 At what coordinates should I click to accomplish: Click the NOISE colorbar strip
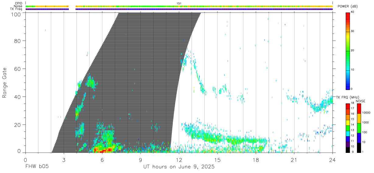[x=359, y=128]
